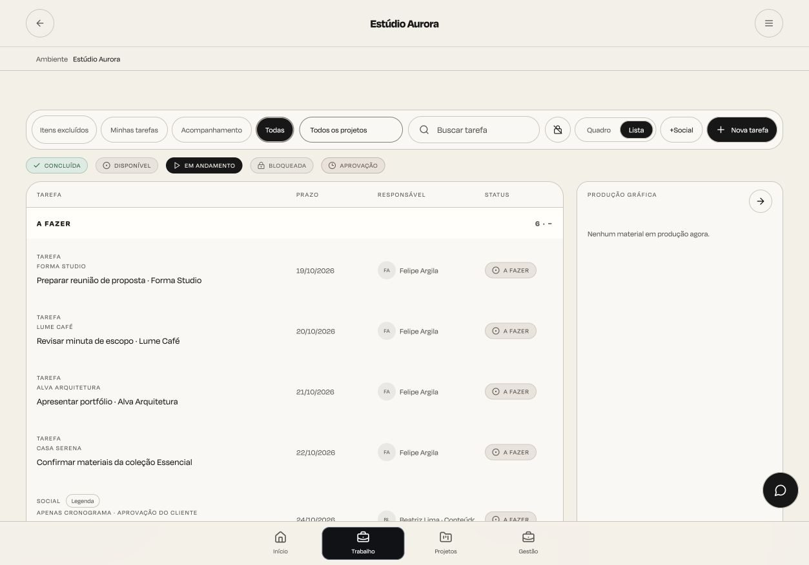This screenshot has width=809, height=565.
Task: Click the Legenda tag
Action: 83,501
